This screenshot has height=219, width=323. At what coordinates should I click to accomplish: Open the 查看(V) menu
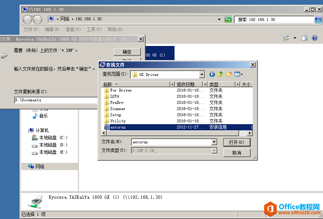73,29
